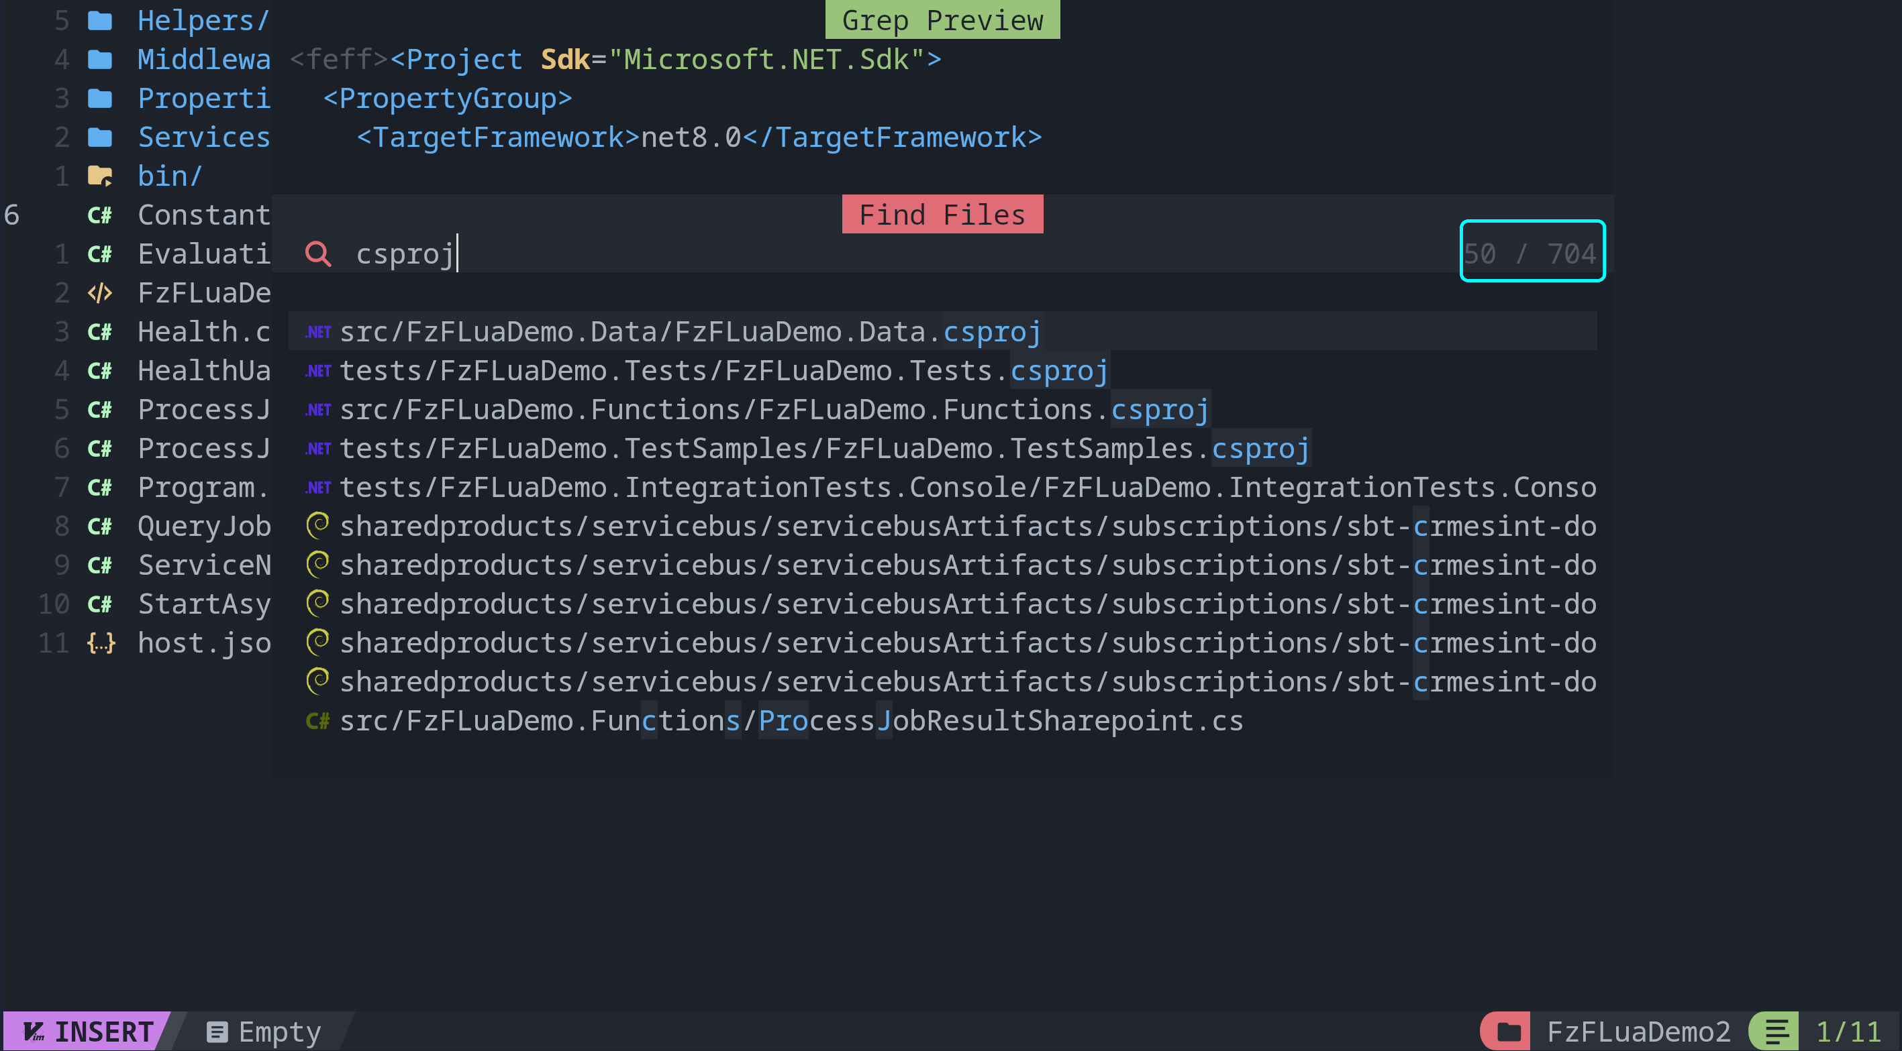This screenshot has height=1051, width=1902.
Task: Click .NET icon of FzFLuaDemo.TestSamples.csproj result
Action: point(318,449)
